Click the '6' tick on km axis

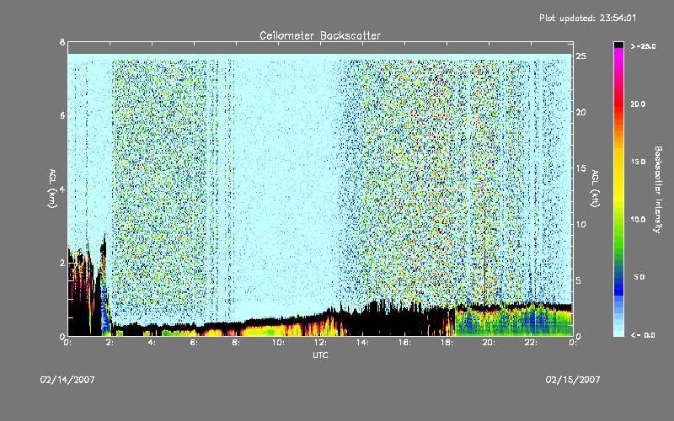pyautogui.click(x=62, y=115)
